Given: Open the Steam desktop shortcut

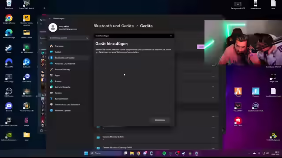Looking at the screenshot, I should tap(9, 49).
